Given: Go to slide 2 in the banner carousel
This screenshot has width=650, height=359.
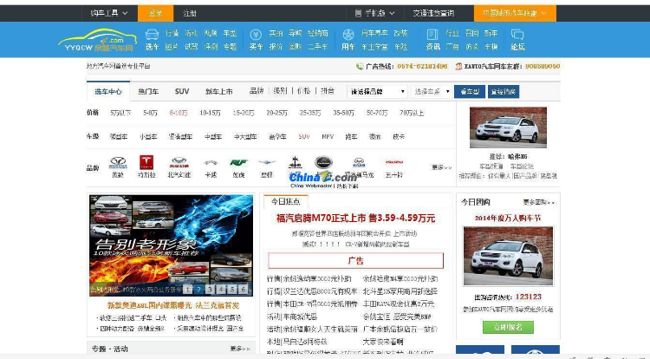Looking at the screenshot, I should pos(199,290).
